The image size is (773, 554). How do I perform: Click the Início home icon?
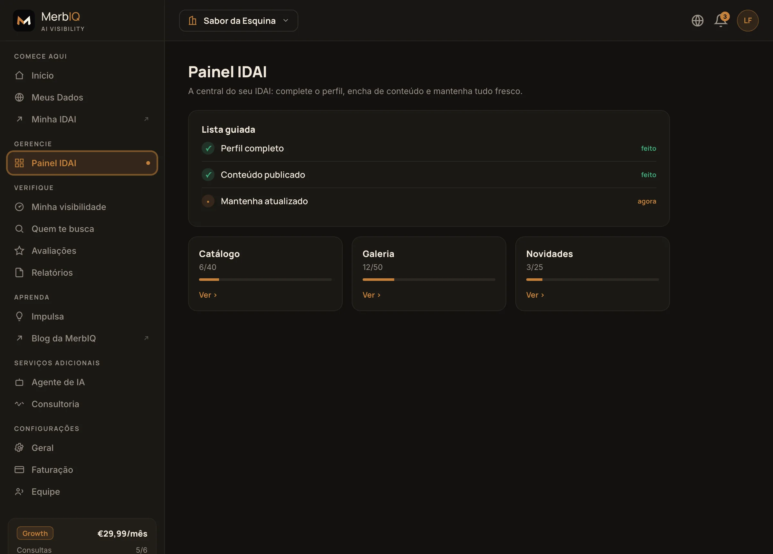(x=19, y=75)
